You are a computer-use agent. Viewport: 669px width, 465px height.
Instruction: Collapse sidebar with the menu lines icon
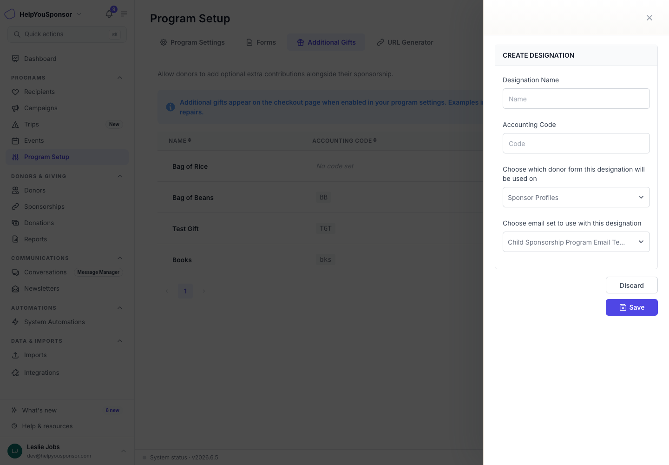coord(124,14)
